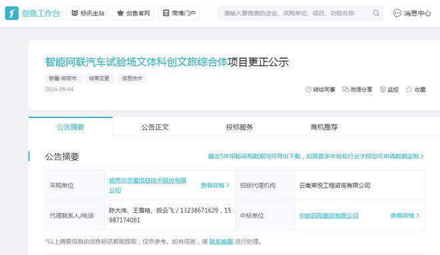The height and width of the screenshot is (255, 440).
Task: Click the 剑鱼工作台 logo icon
Action: point(12,13)
